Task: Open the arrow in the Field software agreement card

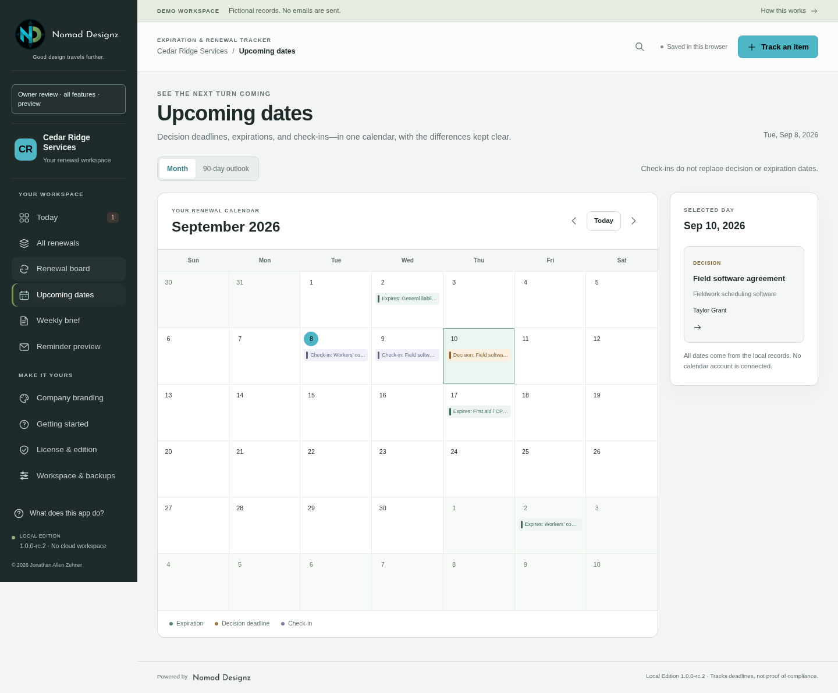Action: point(697,327)
